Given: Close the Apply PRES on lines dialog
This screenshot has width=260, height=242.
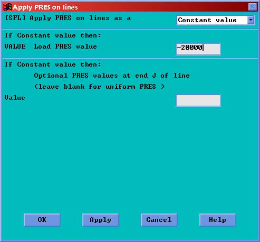Looking at the screenshot, I should coord(253,7).
